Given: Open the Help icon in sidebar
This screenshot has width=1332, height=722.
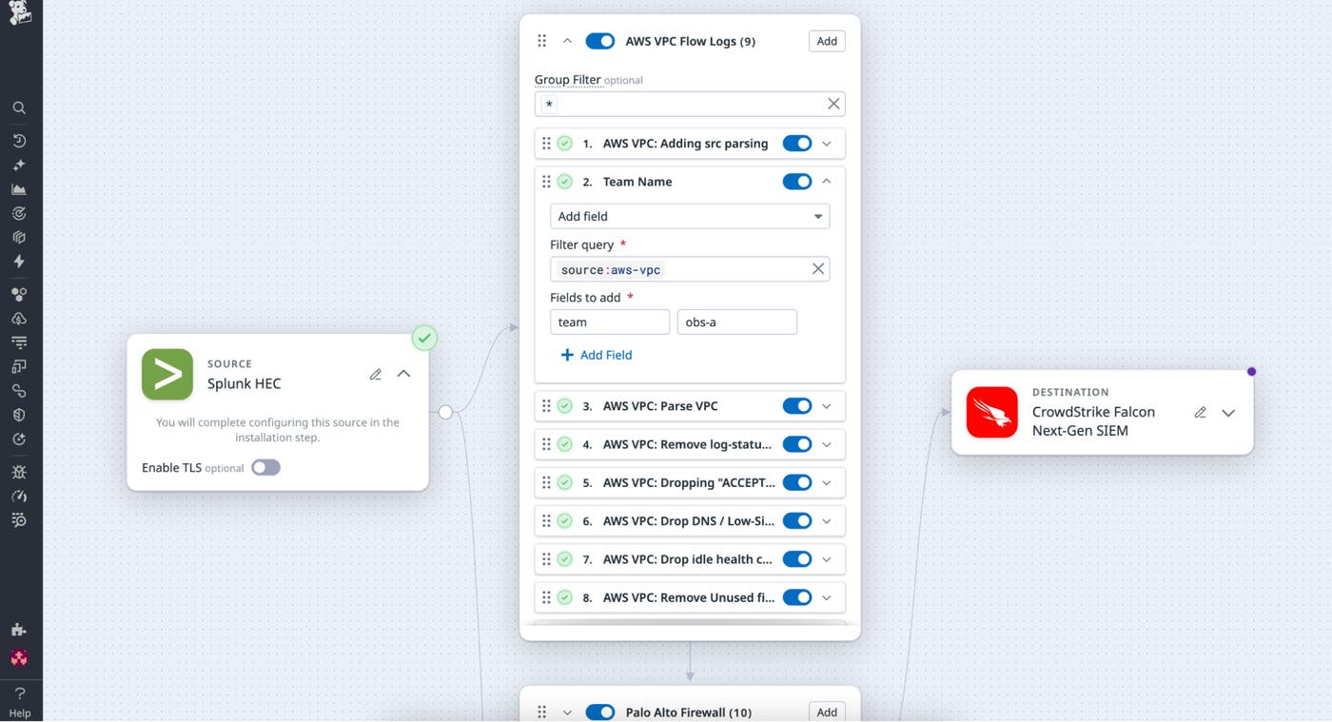Looking at the screenshot, I should tap(19, 699).
